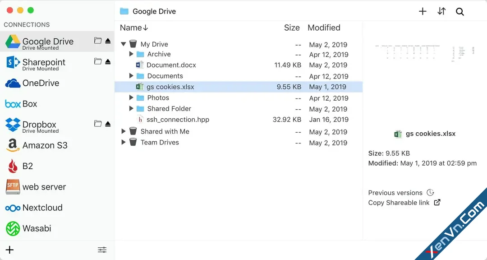Select the B2 connection

57,166
